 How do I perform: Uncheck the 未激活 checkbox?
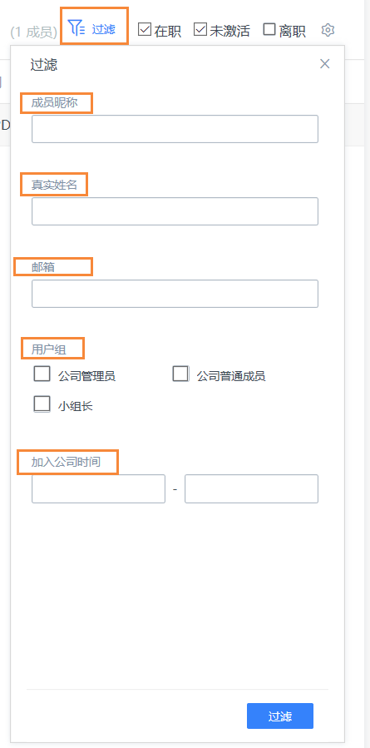point(200,30)
